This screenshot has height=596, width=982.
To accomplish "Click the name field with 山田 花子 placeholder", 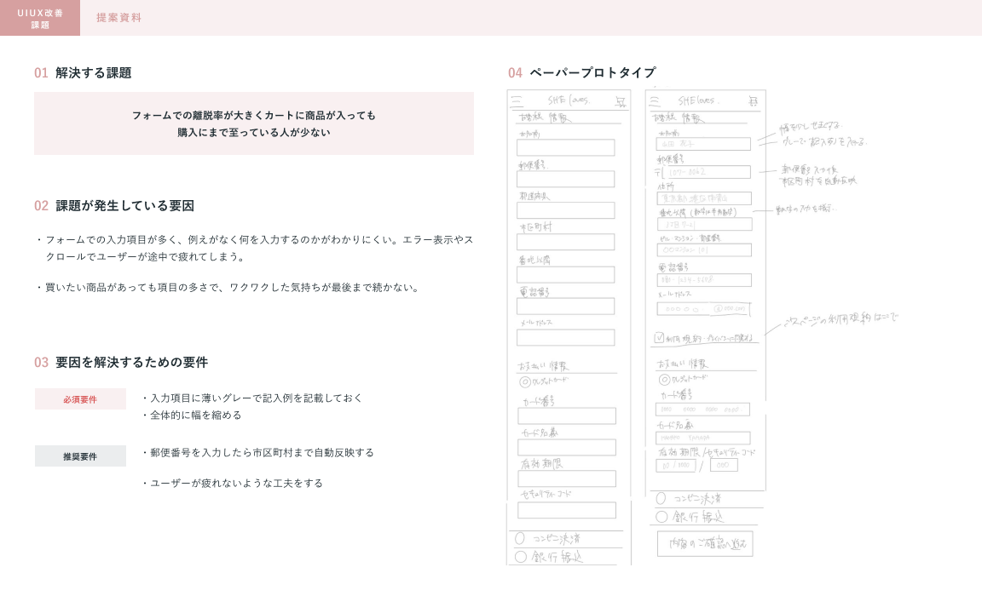I will point(703,144).
